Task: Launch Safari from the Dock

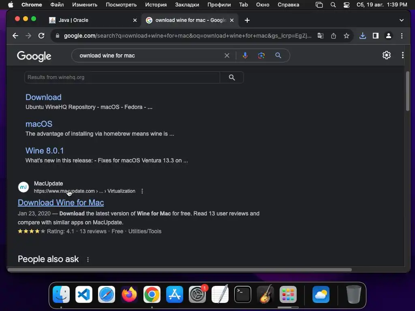Action: 107,294
